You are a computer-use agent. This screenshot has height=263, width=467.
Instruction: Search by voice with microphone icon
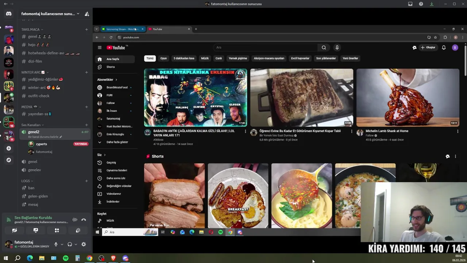(337, 47)
